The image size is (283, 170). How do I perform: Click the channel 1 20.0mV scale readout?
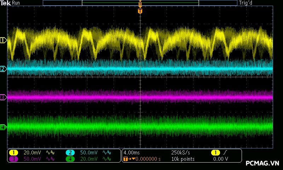(x=32, y=153)
